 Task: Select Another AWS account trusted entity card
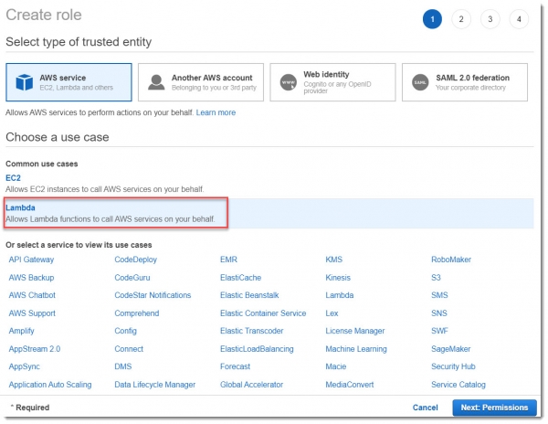click(201, 82)
